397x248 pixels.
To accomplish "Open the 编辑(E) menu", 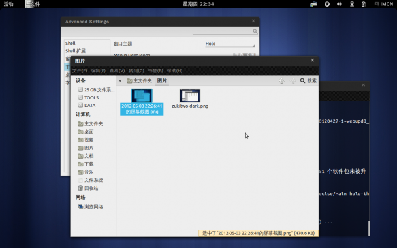I will point(98,71).
